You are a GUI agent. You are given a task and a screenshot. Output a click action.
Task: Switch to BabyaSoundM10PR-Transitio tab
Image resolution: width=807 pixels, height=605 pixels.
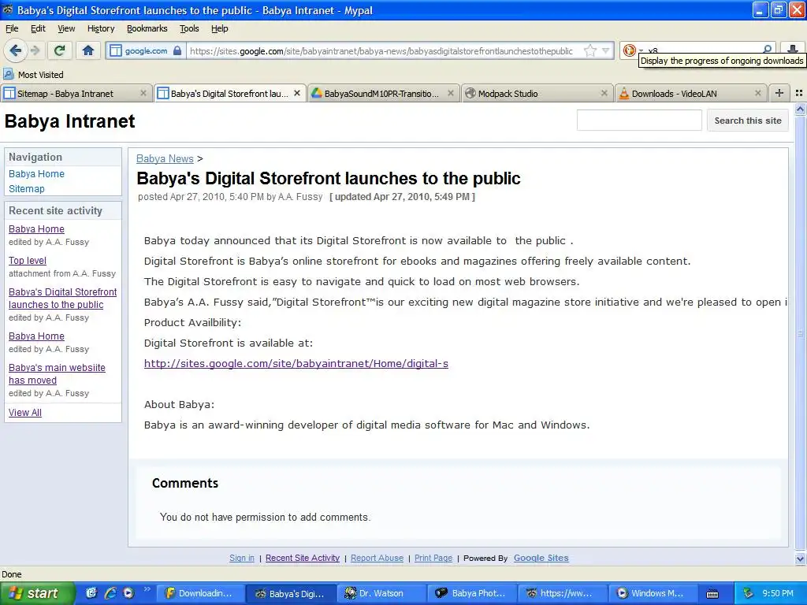click(384, 93)
